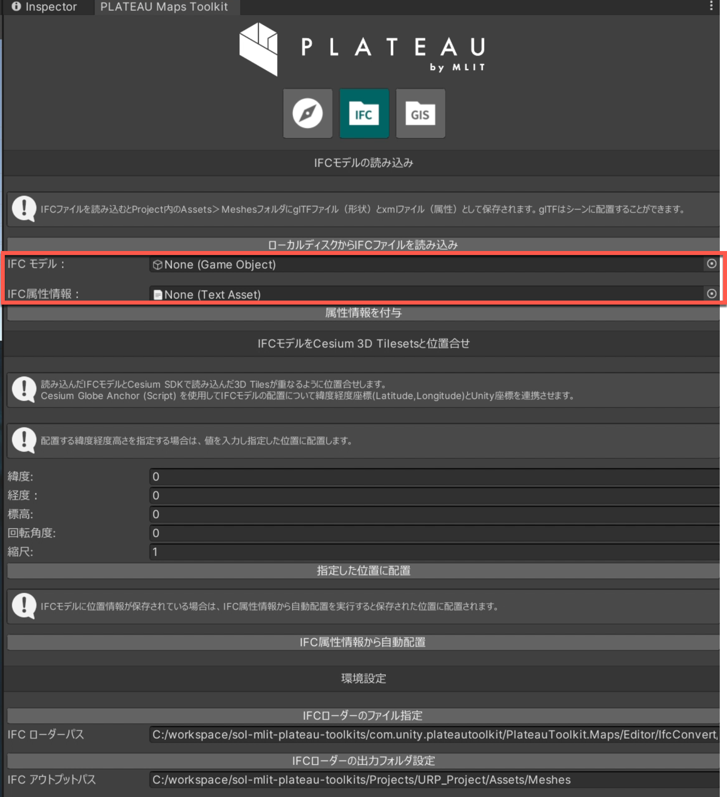The width and height of the screenshot is (727, 797).
Task: Click the IFC属性情報から自動配置 button
Action: click(363, 642)
